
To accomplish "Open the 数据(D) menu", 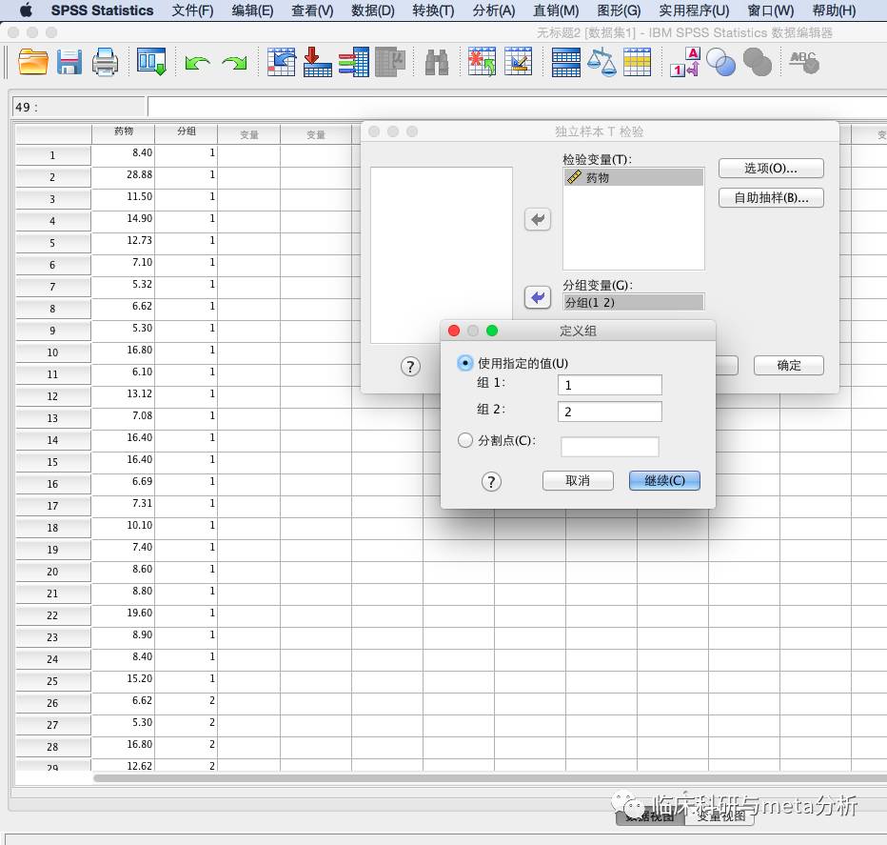I will (x=373, y=10).
